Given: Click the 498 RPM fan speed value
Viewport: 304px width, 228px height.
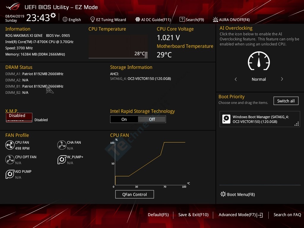Looking at the screenshot, I should pos(22,148).
